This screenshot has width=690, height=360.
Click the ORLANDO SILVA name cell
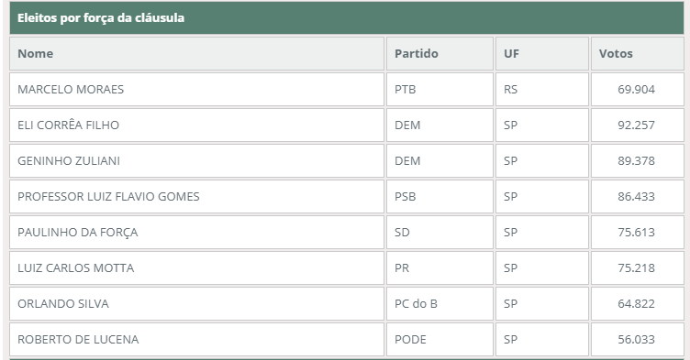(x=196, y=304)
